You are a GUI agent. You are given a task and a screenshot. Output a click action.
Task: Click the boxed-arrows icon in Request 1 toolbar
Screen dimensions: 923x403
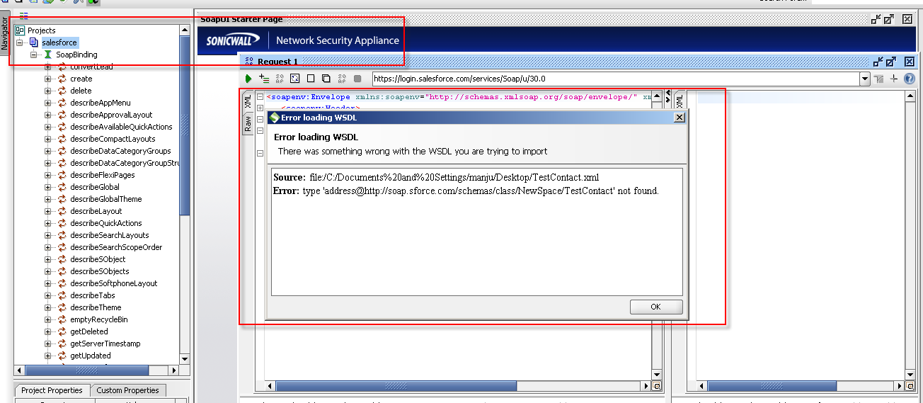point(295,79)
